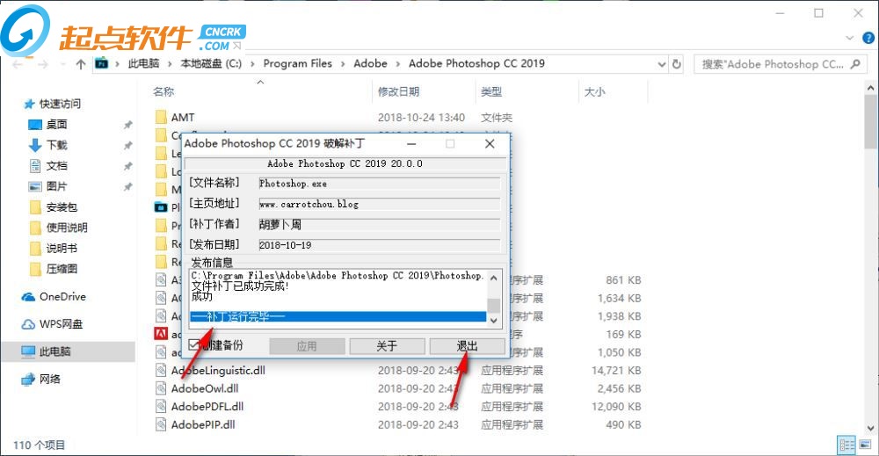Image resolution: width=879 pixels, height=456 pixels.
Task: Click the 退出 button in patch dialog
Action: point(467,346)
